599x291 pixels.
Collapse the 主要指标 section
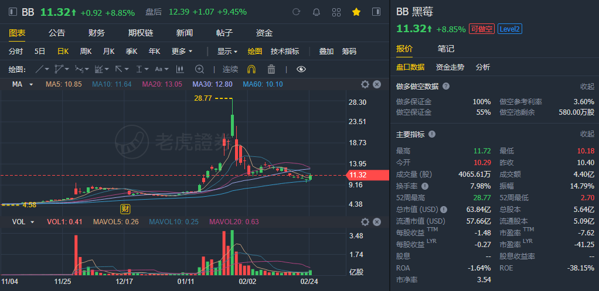(587, 134)
